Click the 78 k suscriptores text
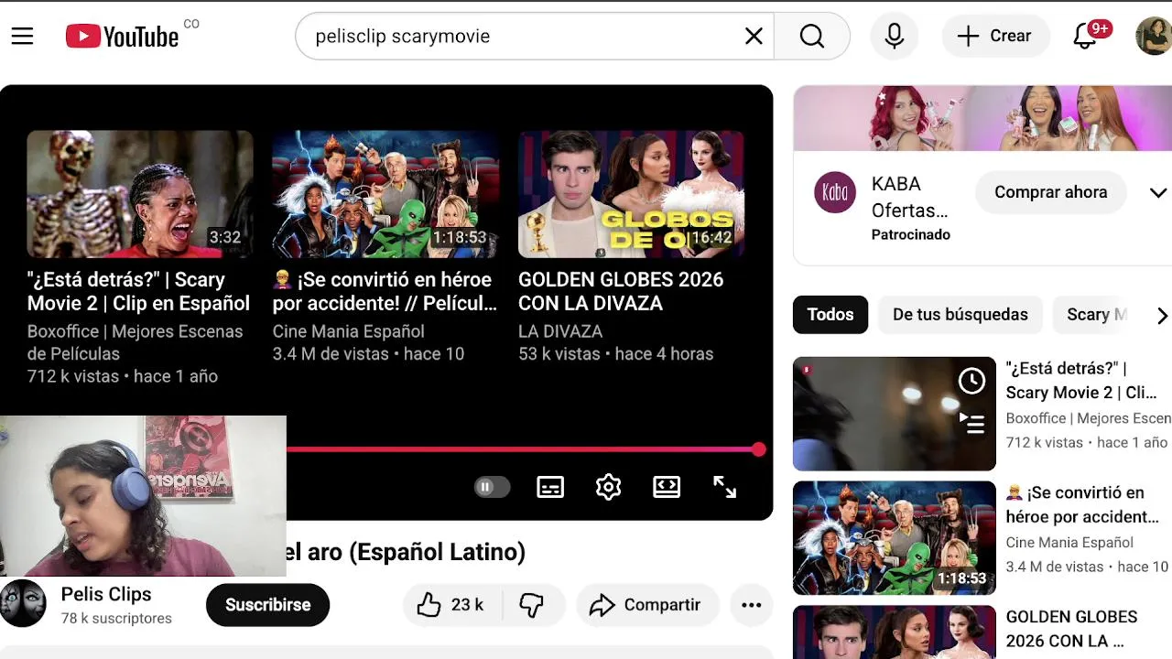 116,619
